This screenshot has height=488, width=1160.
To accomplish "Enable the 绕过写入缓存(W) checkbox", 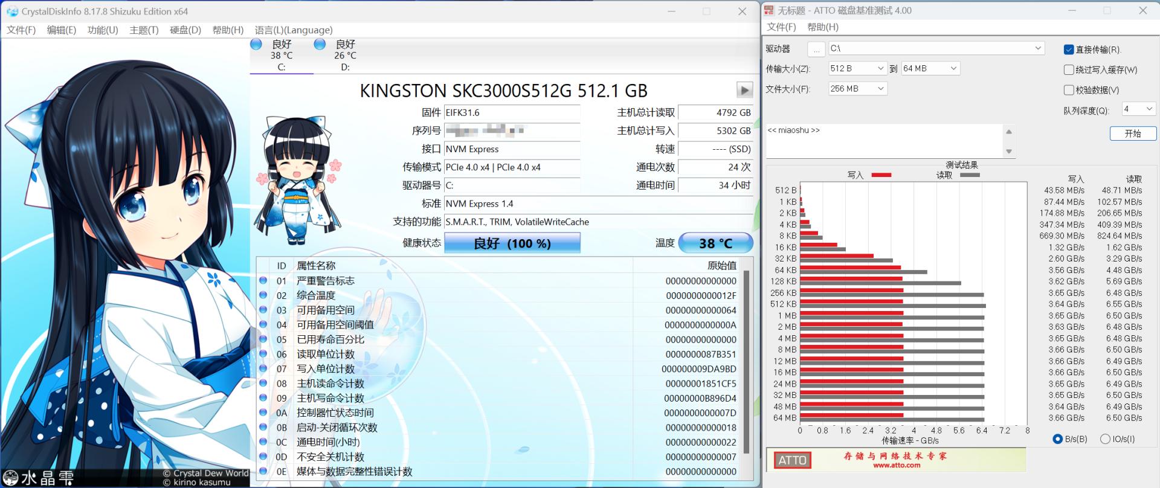I will click(1069, 69).
